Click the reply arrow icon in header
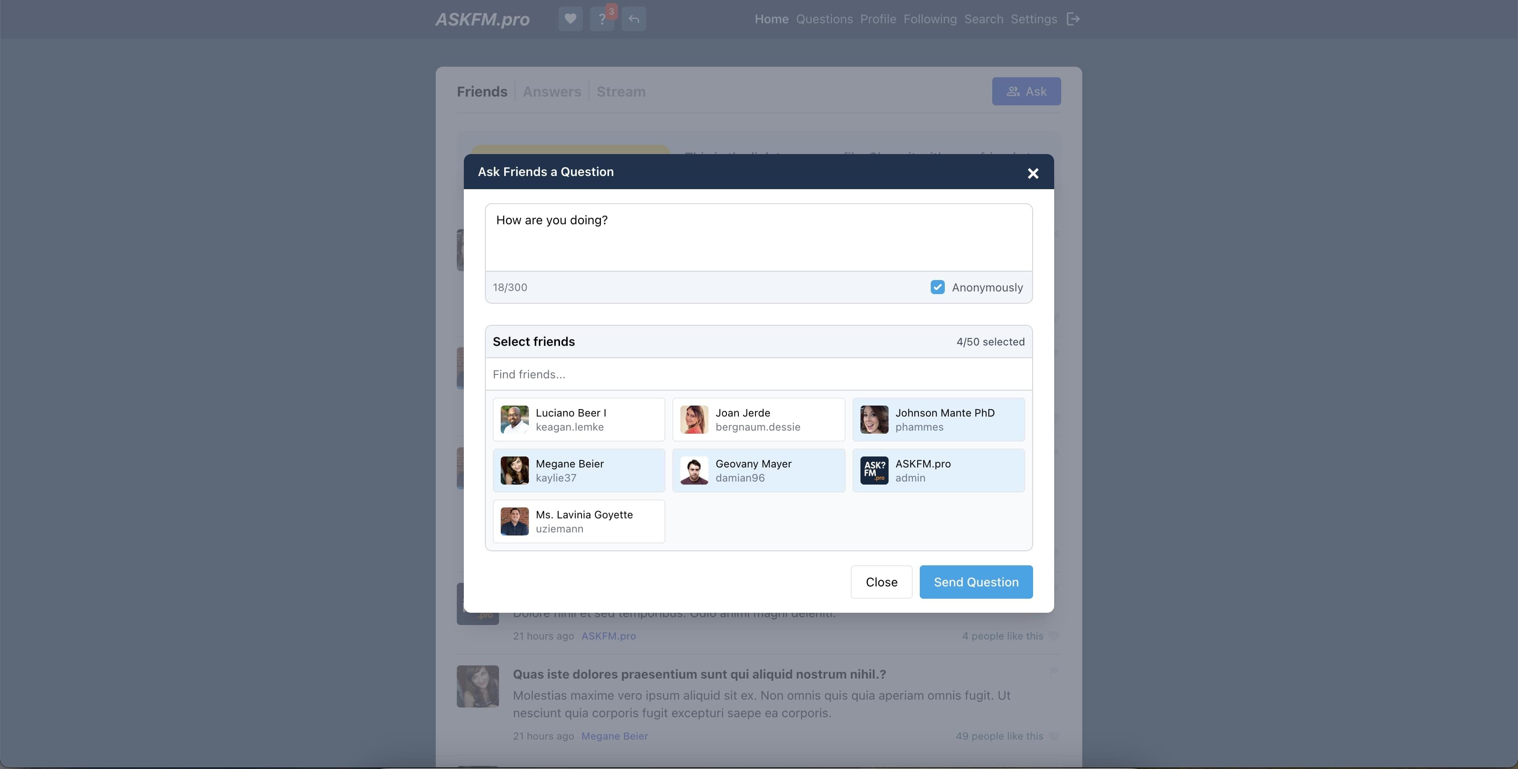The width and height of the screenshot is (1518, 769). (633, 19)
